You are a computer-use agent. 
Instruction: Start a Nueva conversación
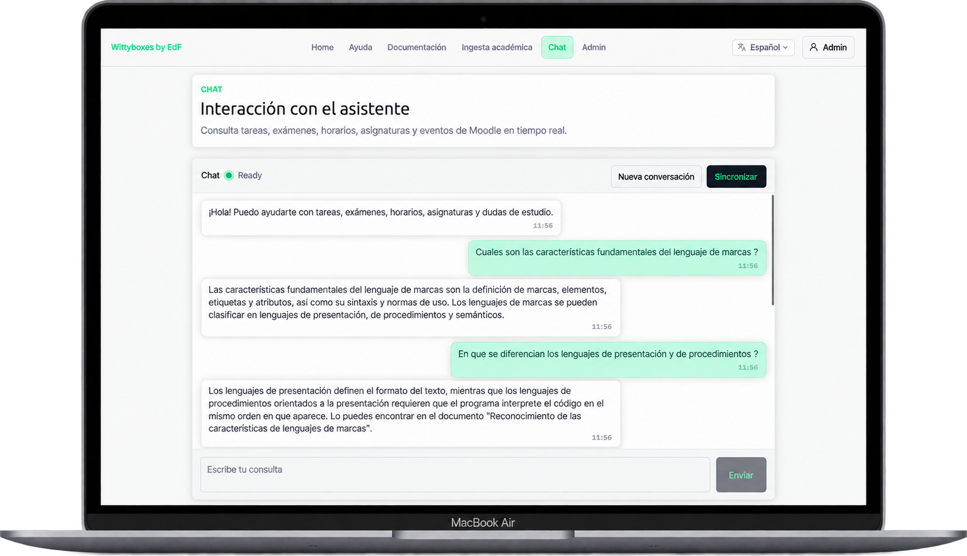point(656,177)
